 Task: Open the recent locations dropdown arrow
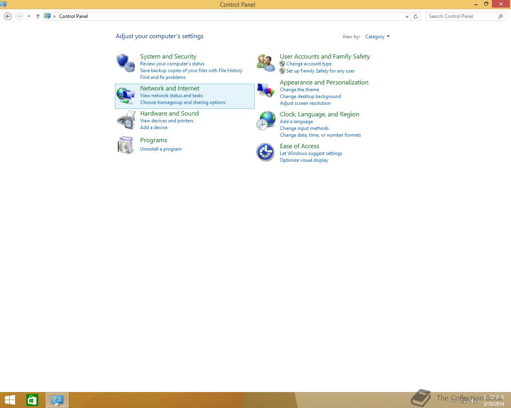29,16
